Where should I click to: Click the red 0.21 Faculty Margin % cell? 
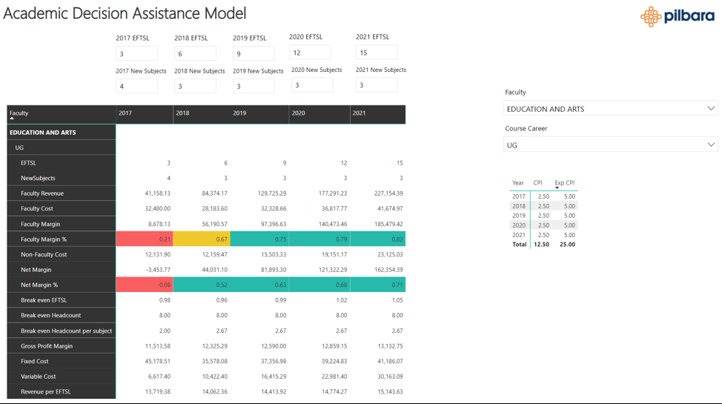pos(144,239)
